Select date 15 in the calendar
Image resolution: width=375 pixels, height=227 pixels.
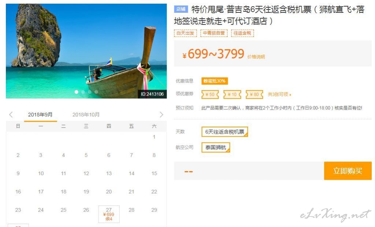click(x=154, y=173)
